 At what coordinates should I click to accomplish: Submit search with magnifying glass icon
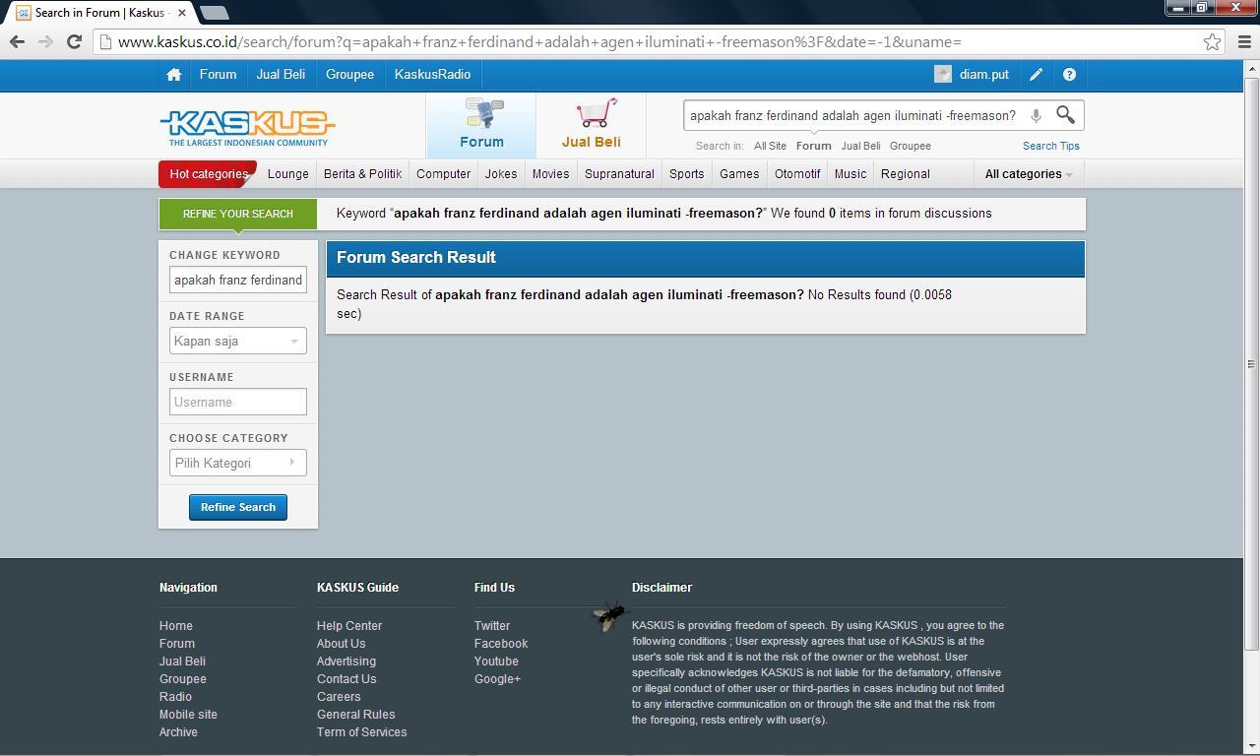(1065, 115)
